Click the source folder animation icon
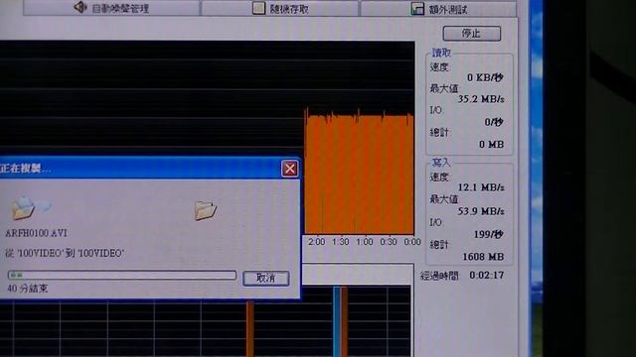Image resolution: width=636 pixels, height=357 pixels. [30, 207]
